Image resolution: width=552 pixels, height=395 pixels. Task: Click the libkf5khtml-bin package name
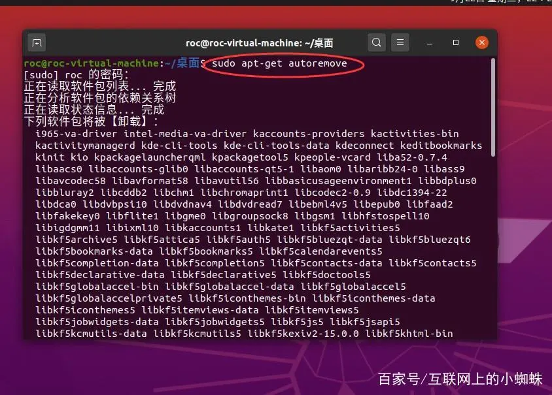click(409, 334)
